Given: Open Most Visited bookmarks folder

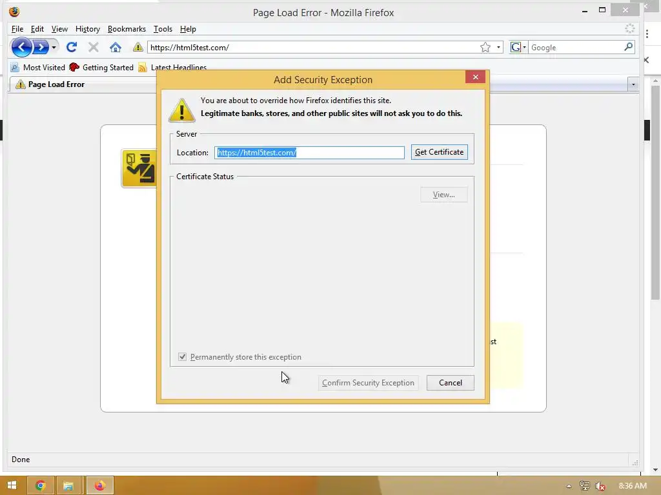Looking at the screenshot, I should (38, 67).
